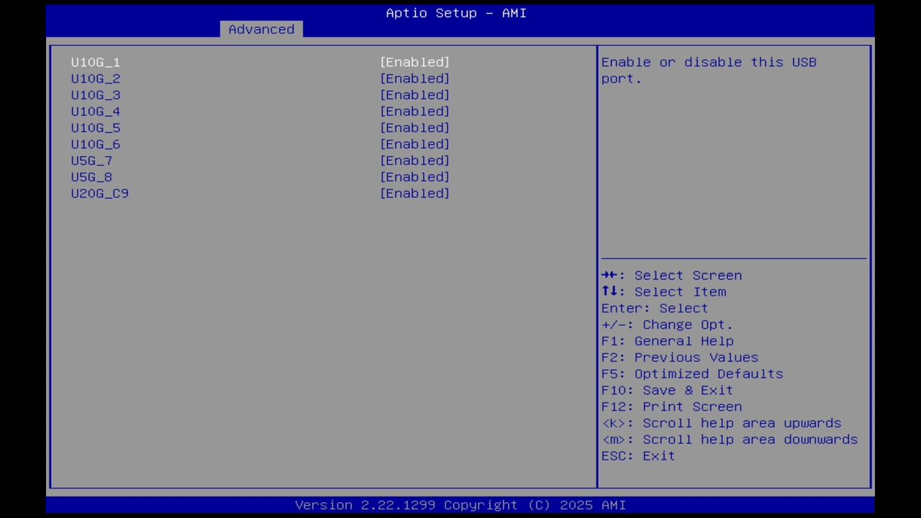Disable the U10G_6 USB port
The image size is (921, 518).
pos(414,144)
